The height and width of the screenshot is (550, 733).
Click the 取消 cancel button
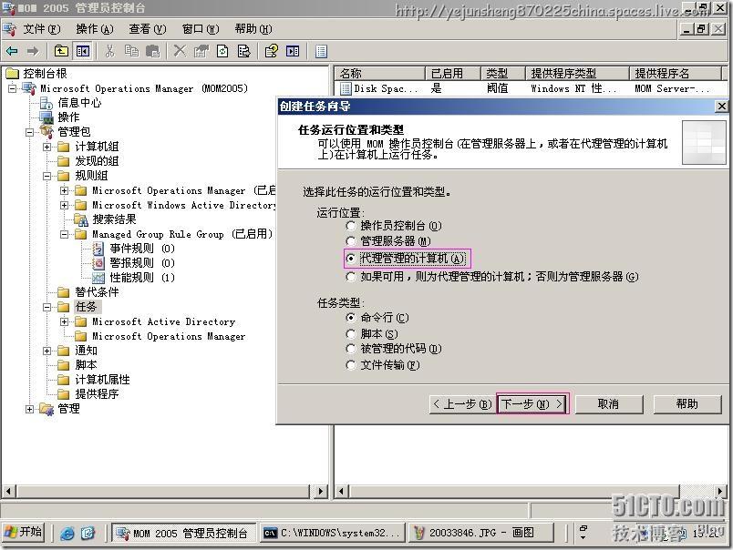click(x=609, y=404)
